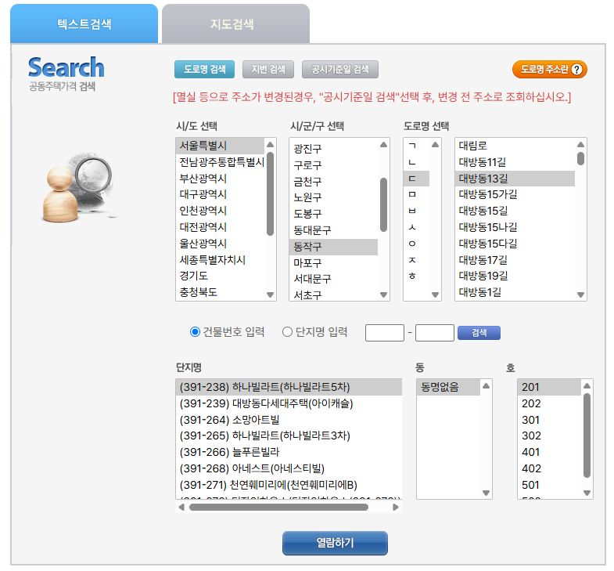Viewport: 614px width, 571px height.
Task: Select unit 402 in the 호 list
Action: click(x=549, y=468)
